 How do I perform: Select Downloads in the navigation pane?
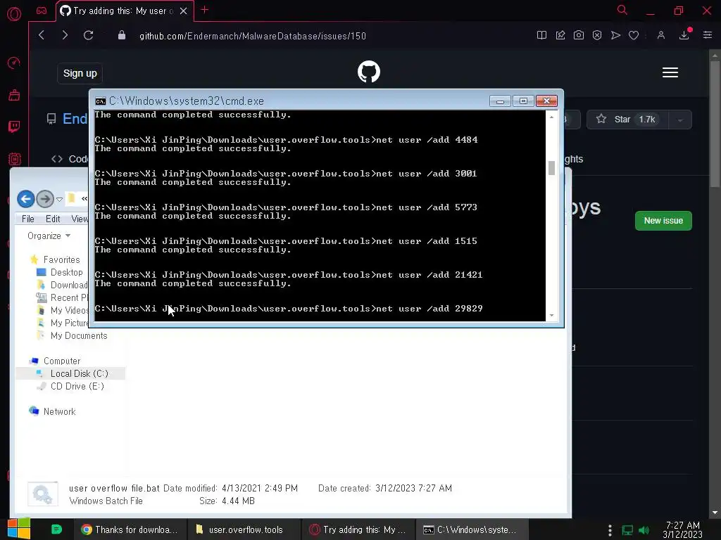tap(68, 285)
